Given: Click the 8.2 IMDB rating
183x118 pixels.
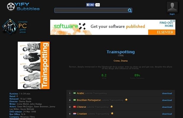Looking at the screenshot, I should (x=104, y=75).
